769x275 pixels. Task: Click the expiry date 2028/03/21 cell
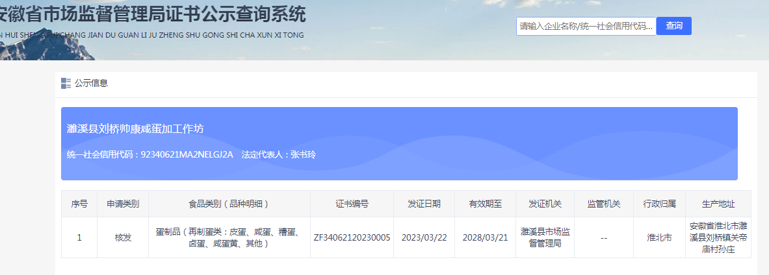485,237
